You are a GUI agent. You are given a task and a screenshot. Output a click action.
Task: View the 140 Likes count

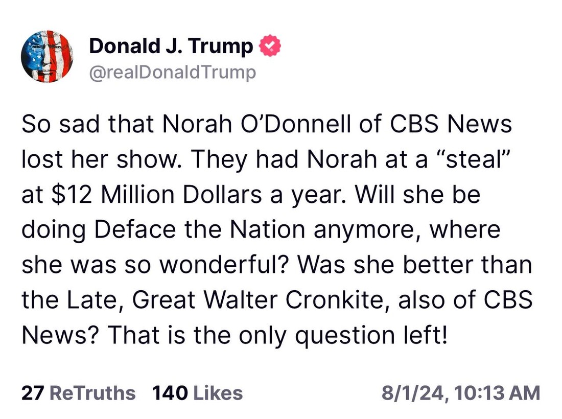tap(197, 393)
